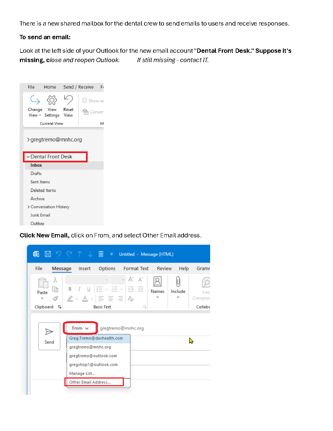Viewport: 333px width, 431px height.
Task: Click the Include paperclip icon
Action: pyautogui.click(x=178, y=282)
